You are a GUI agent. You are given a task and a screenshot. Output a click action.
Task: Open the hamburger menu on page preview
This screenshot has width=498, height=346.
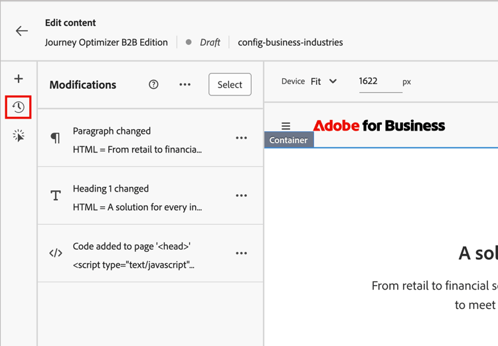click(286, 126)
